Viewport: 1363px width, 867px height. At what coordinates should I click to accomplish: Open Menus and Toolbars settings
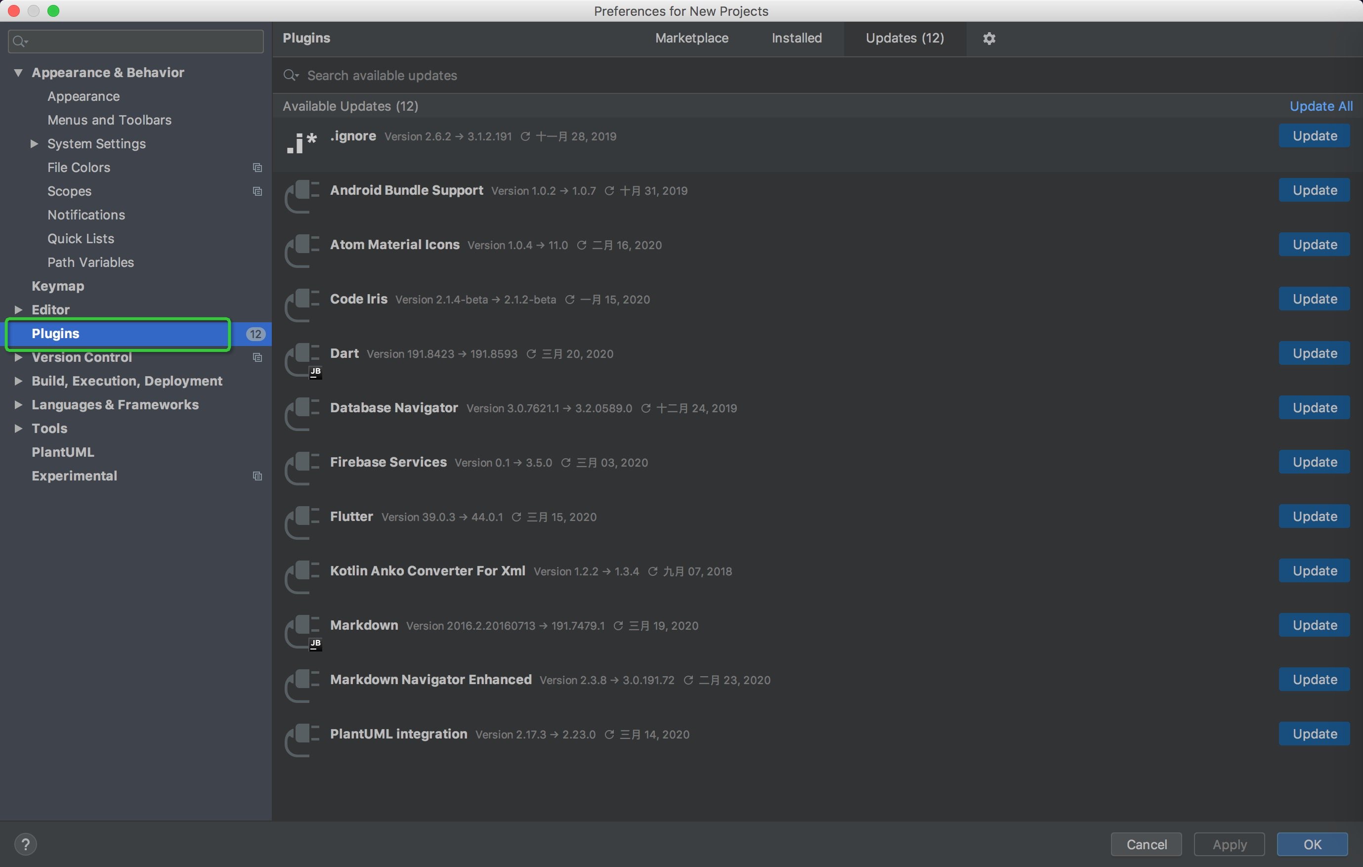[x=109, y=120]
